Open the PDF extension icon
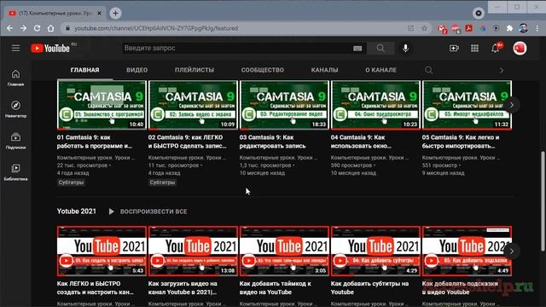Image resolution: width=546 pixels, height=307 pixels. 468,28
